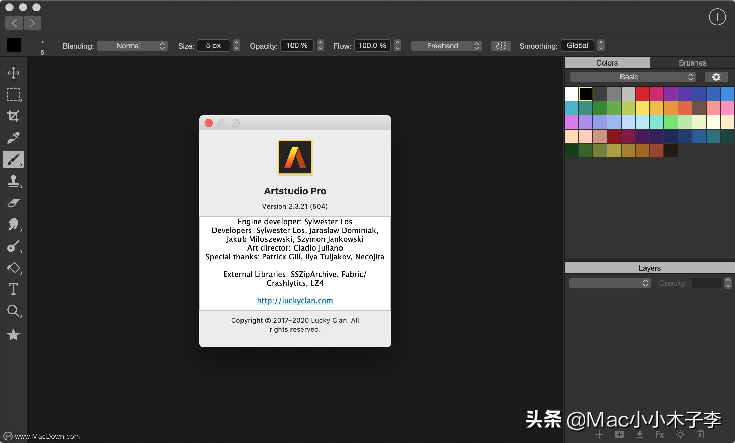Select the Eyedropper tool

point(14,137)
